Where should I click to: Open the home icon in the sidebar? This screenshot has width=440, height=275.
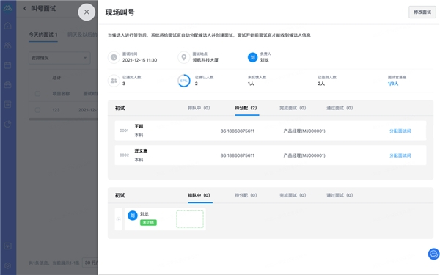tap(8, 26)
